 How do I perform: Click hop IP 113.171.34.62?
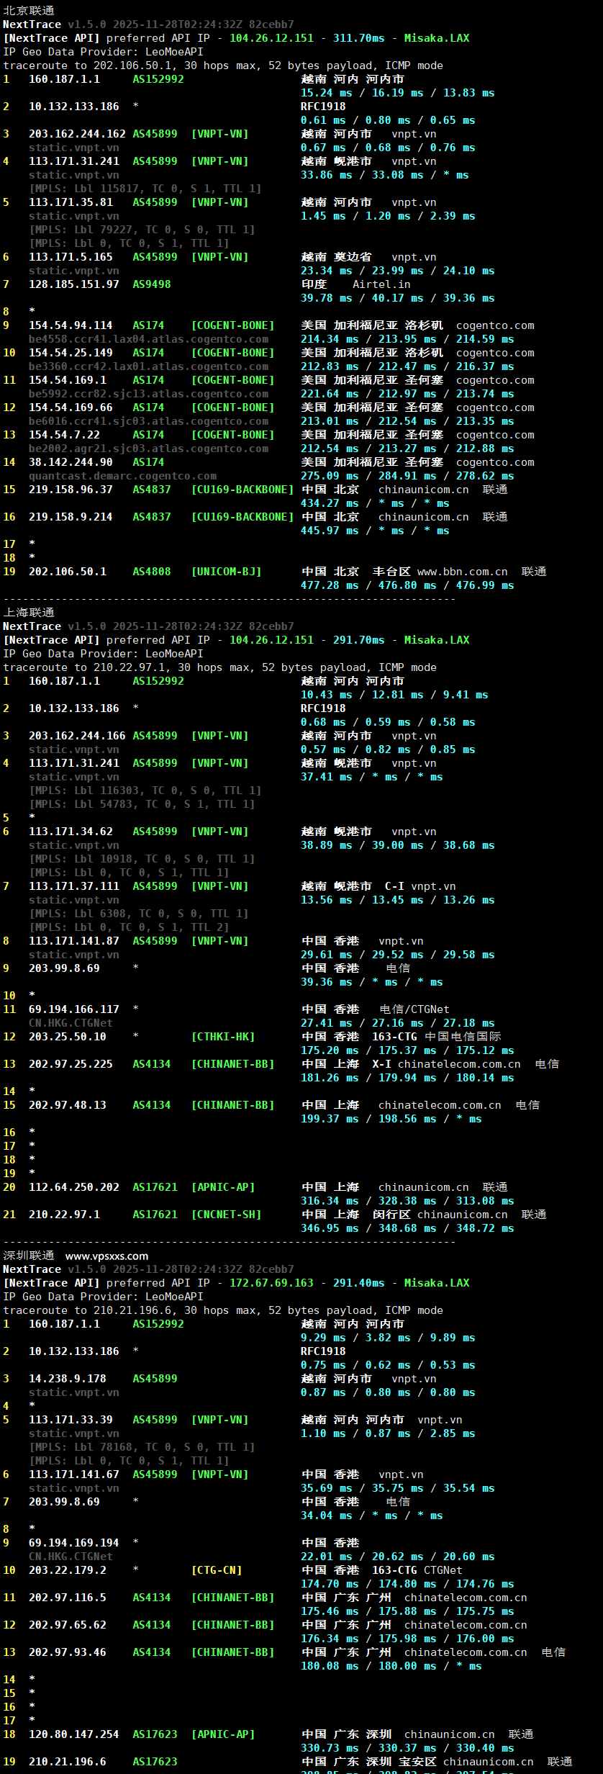tap(71, 832)
